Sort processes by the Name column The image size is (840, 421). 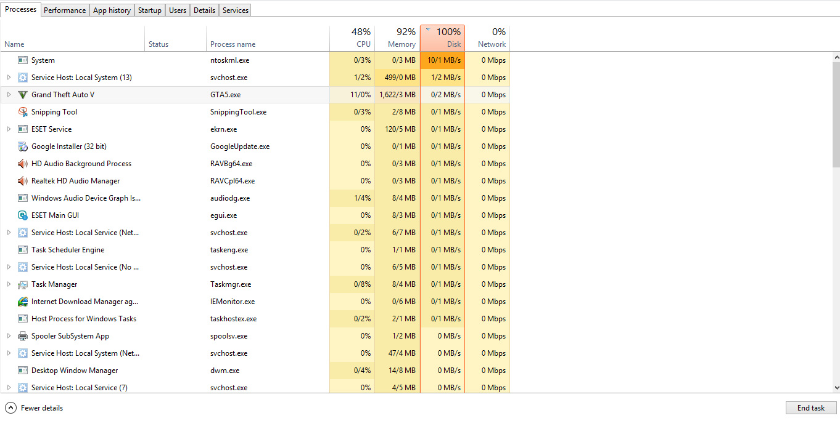[x=72, y=38]
